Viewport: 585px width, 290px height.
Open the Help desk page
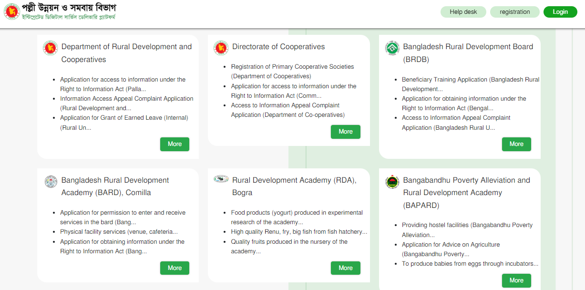[x=463, y=11]
